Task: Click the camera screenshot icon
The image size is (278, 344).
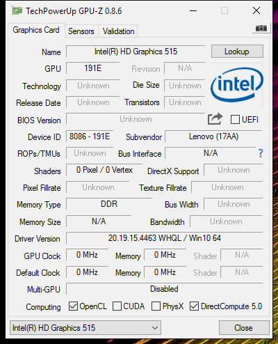Action: 261,29
